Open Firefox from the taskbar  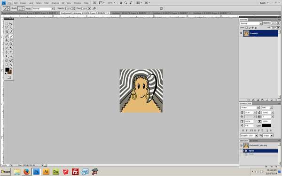(x=27, y=172)
